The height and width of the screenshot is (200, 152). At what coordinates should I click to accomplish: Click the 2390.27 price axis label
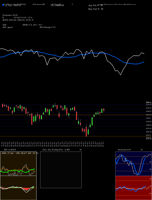pyautogui.click(x=149, y=111)
